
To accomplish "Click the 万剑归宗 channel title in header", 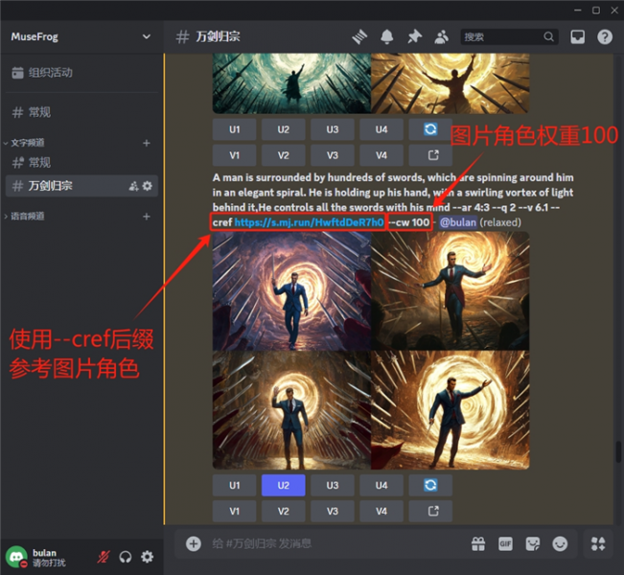I will point(219,37).
